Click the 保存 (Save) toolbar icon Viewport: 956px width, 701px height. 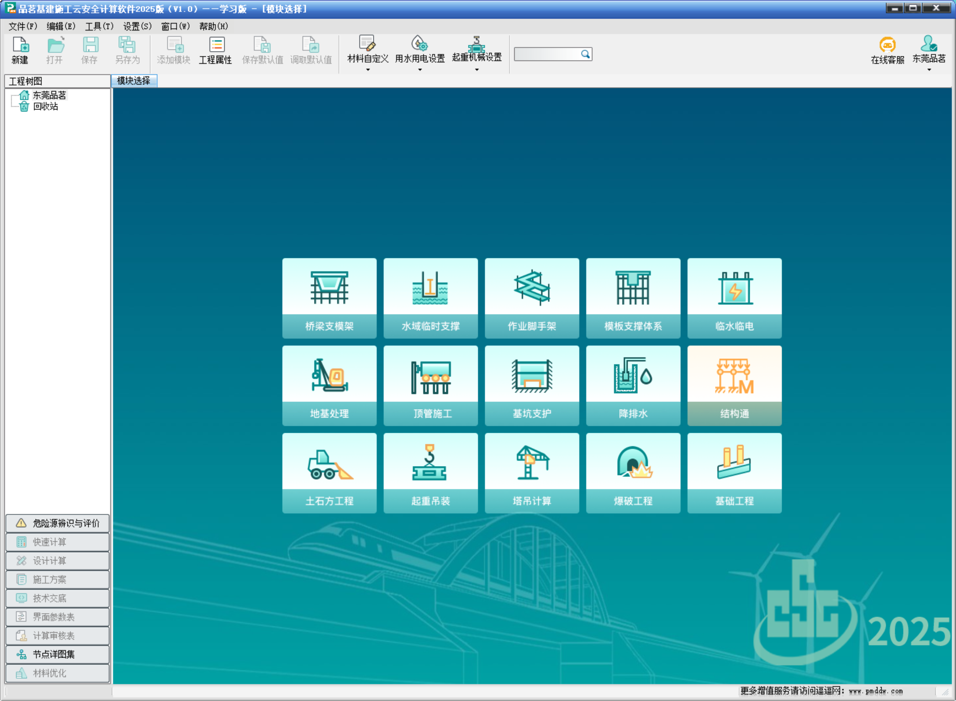(x=89, y=50)
